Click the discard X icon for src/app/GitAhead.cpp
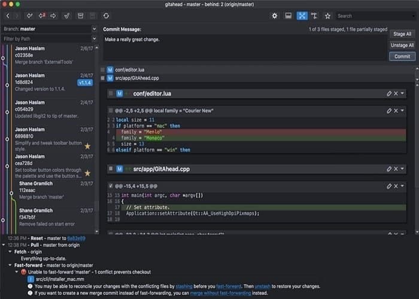 tap(396, 169)
